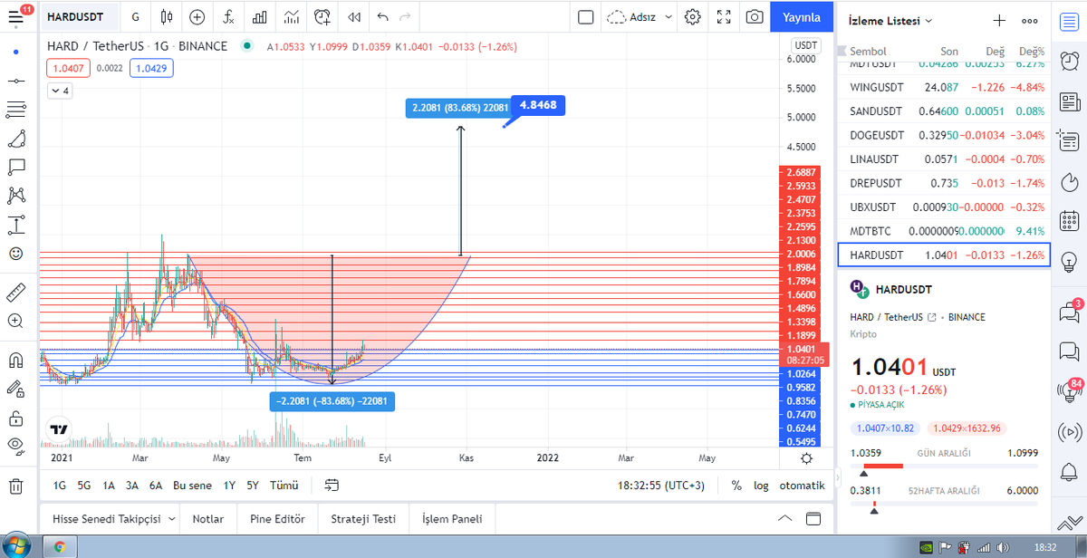Open the Adsız layout dropdown
1087x558 pixels.
coord(641,17)
